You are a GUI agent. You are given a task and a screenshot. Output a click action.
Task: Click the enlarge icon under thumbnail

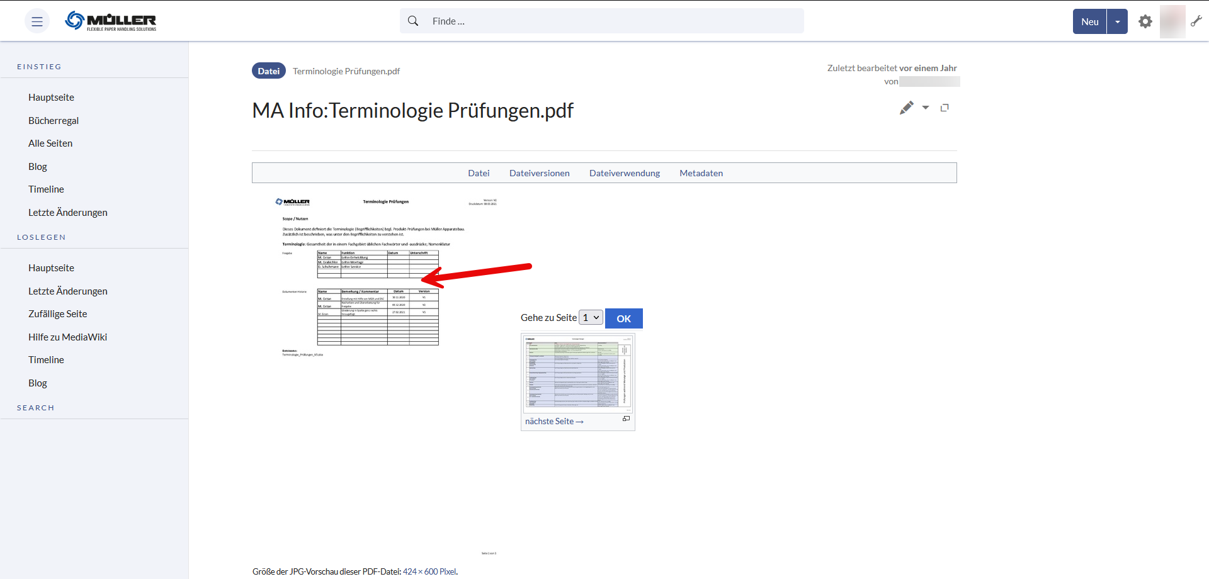pos(626,419)
